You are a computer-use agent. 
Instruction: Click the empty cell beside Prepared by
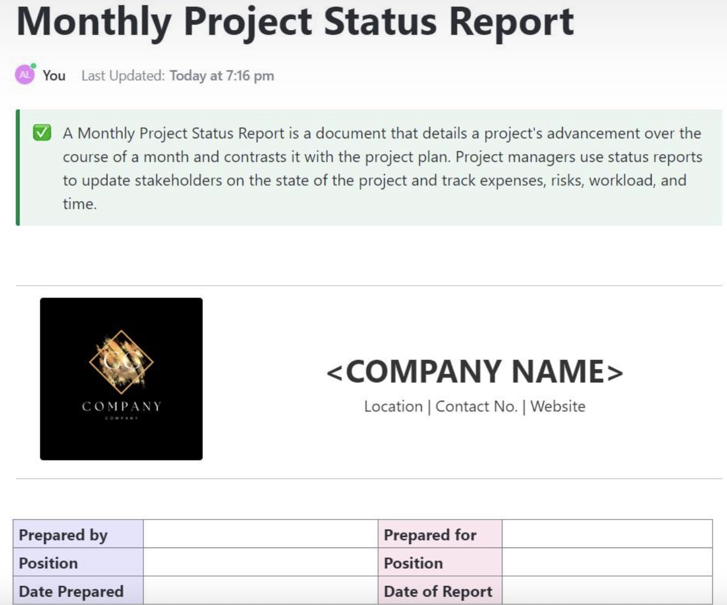(x=260, y=534)
